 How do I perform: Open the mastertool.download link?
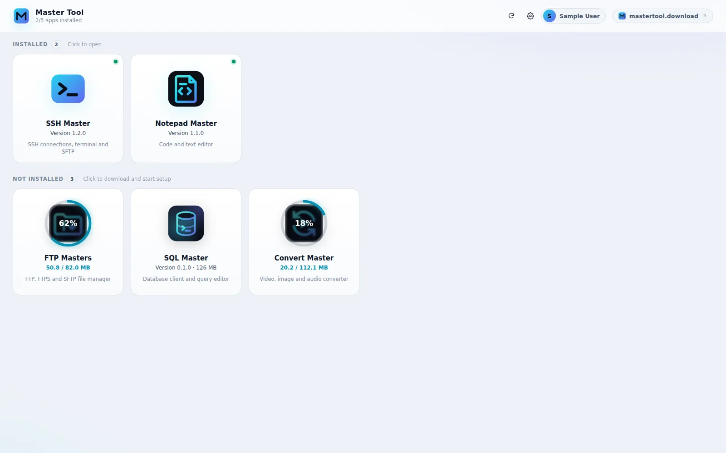[x=662, y=16]
